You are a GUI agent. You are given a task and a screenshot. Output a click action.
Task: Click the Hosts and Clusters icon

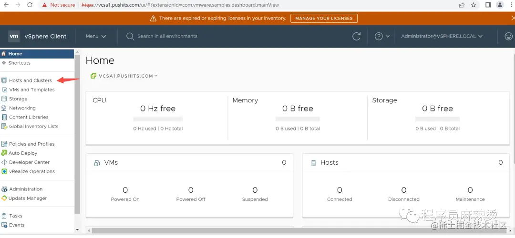pos(4,80)
